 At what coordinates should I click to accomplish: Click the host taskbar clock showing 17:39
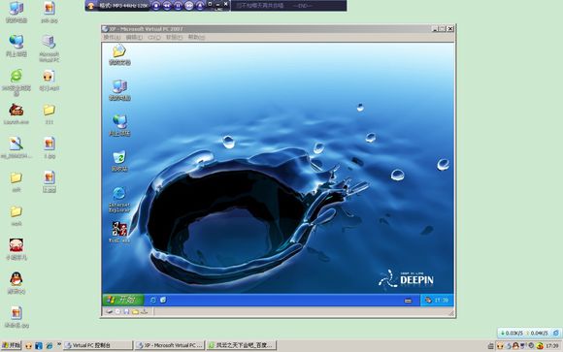tap(552, 346)
